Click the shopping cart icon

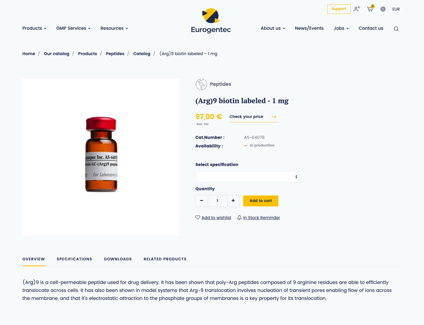(x=370, y=9)
